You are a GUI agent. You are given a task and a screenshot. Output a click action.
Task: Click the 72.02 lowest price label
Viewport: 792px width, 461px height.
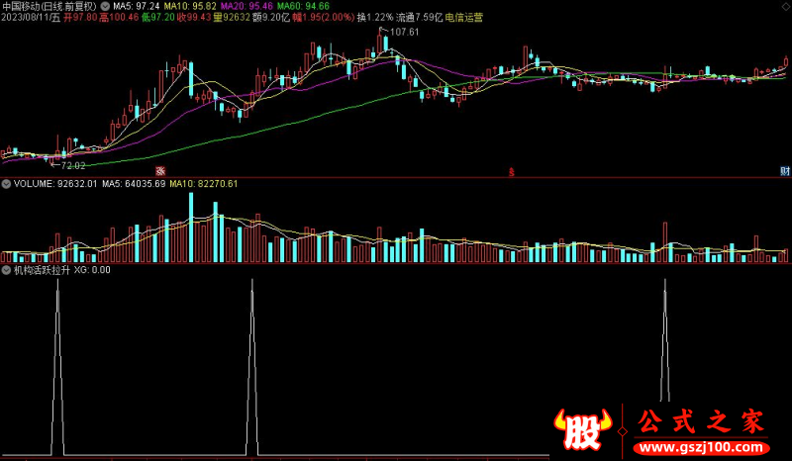click(x=73, y=165)
